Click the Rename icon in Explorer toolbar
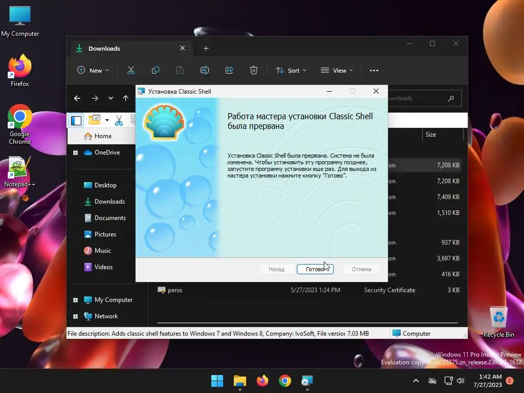 click(205, 70)
